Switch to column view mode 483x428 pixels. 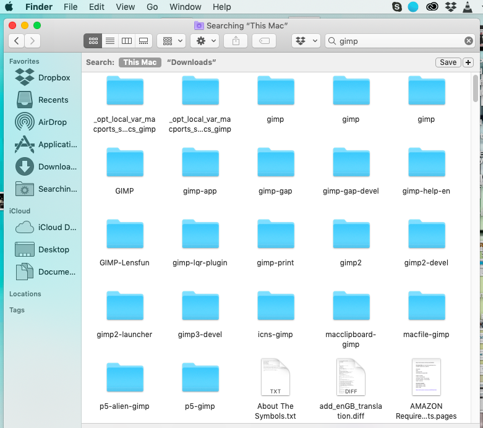click(x=127, y=41)
